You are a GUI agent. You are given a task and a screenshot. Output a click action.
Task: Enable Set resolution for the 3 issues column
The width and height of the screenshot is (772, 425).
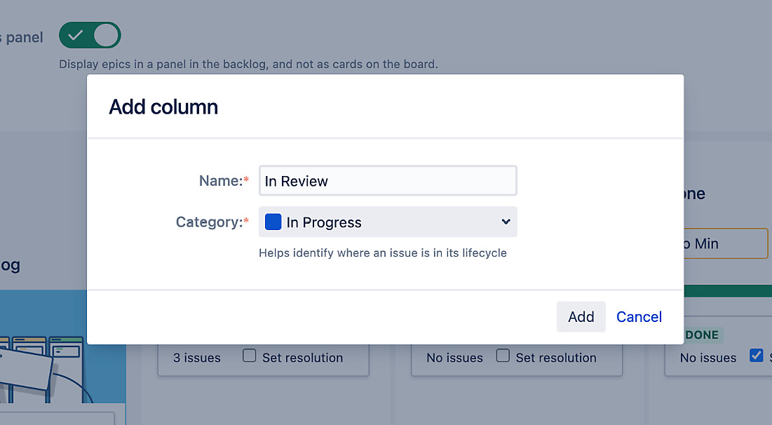click(249, 356)
